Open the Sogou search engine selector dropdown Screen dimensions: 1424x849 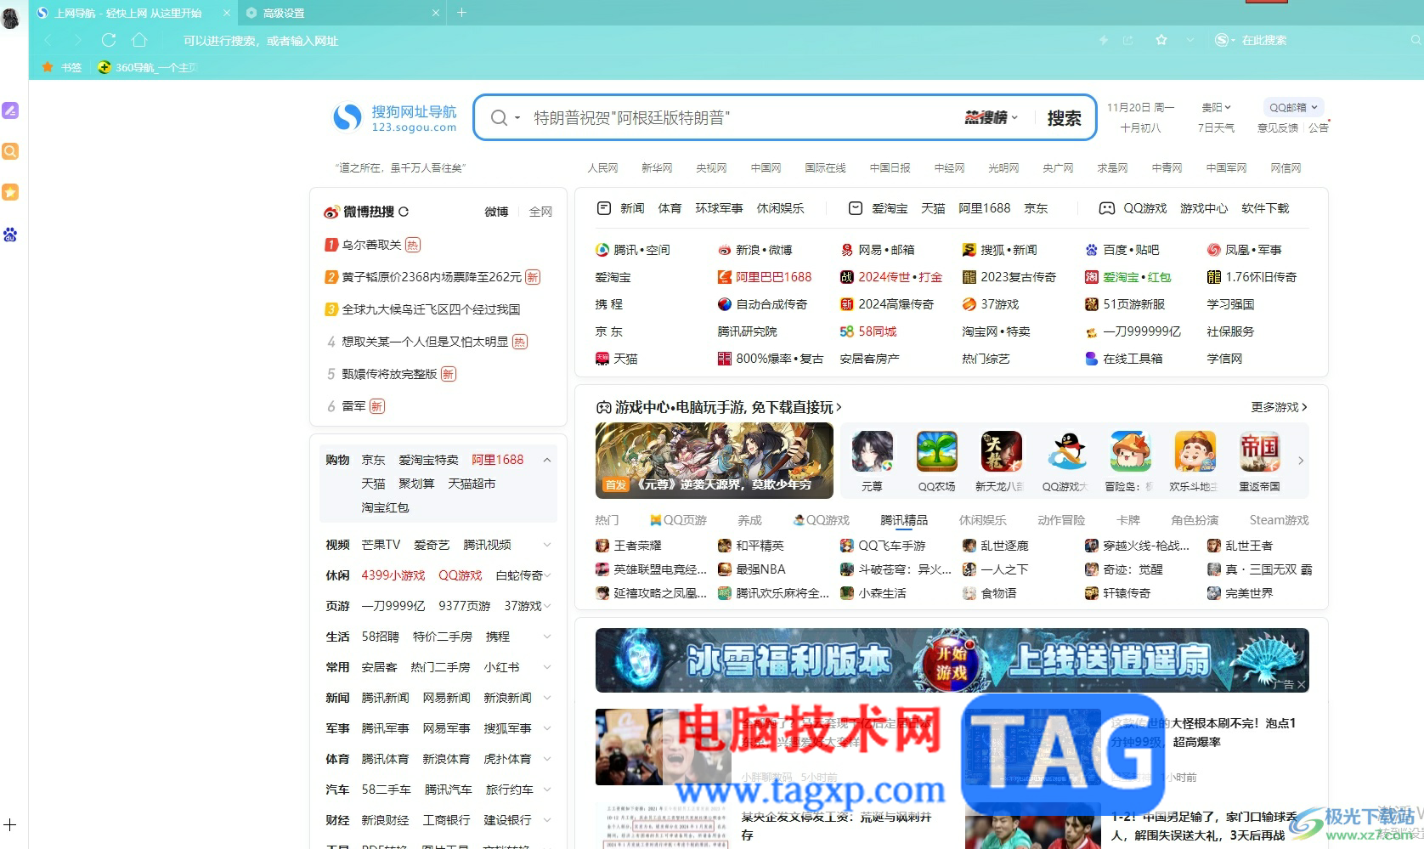(1224, 40)
